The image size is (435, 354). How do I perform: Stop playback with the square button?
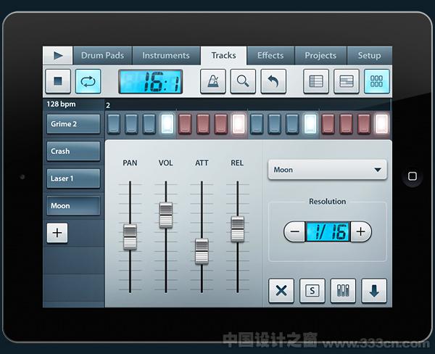point(58,81)
